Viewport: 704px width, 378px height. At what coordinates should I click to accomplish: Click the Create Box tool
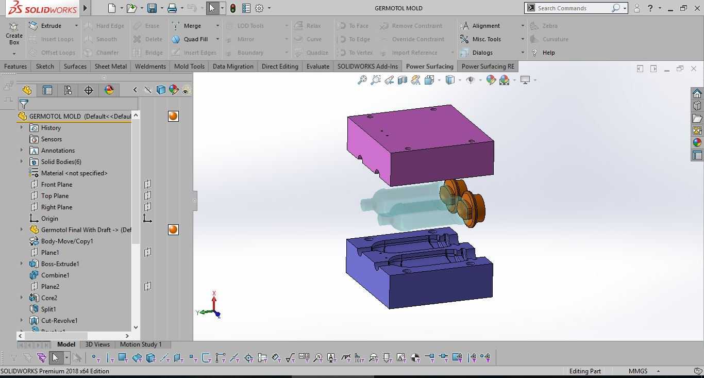(x=14, y=34)
